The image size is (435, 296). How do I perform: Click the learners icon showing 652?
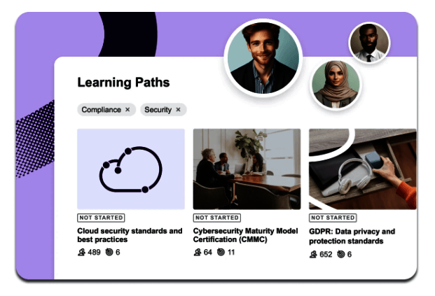pos(313,255)
